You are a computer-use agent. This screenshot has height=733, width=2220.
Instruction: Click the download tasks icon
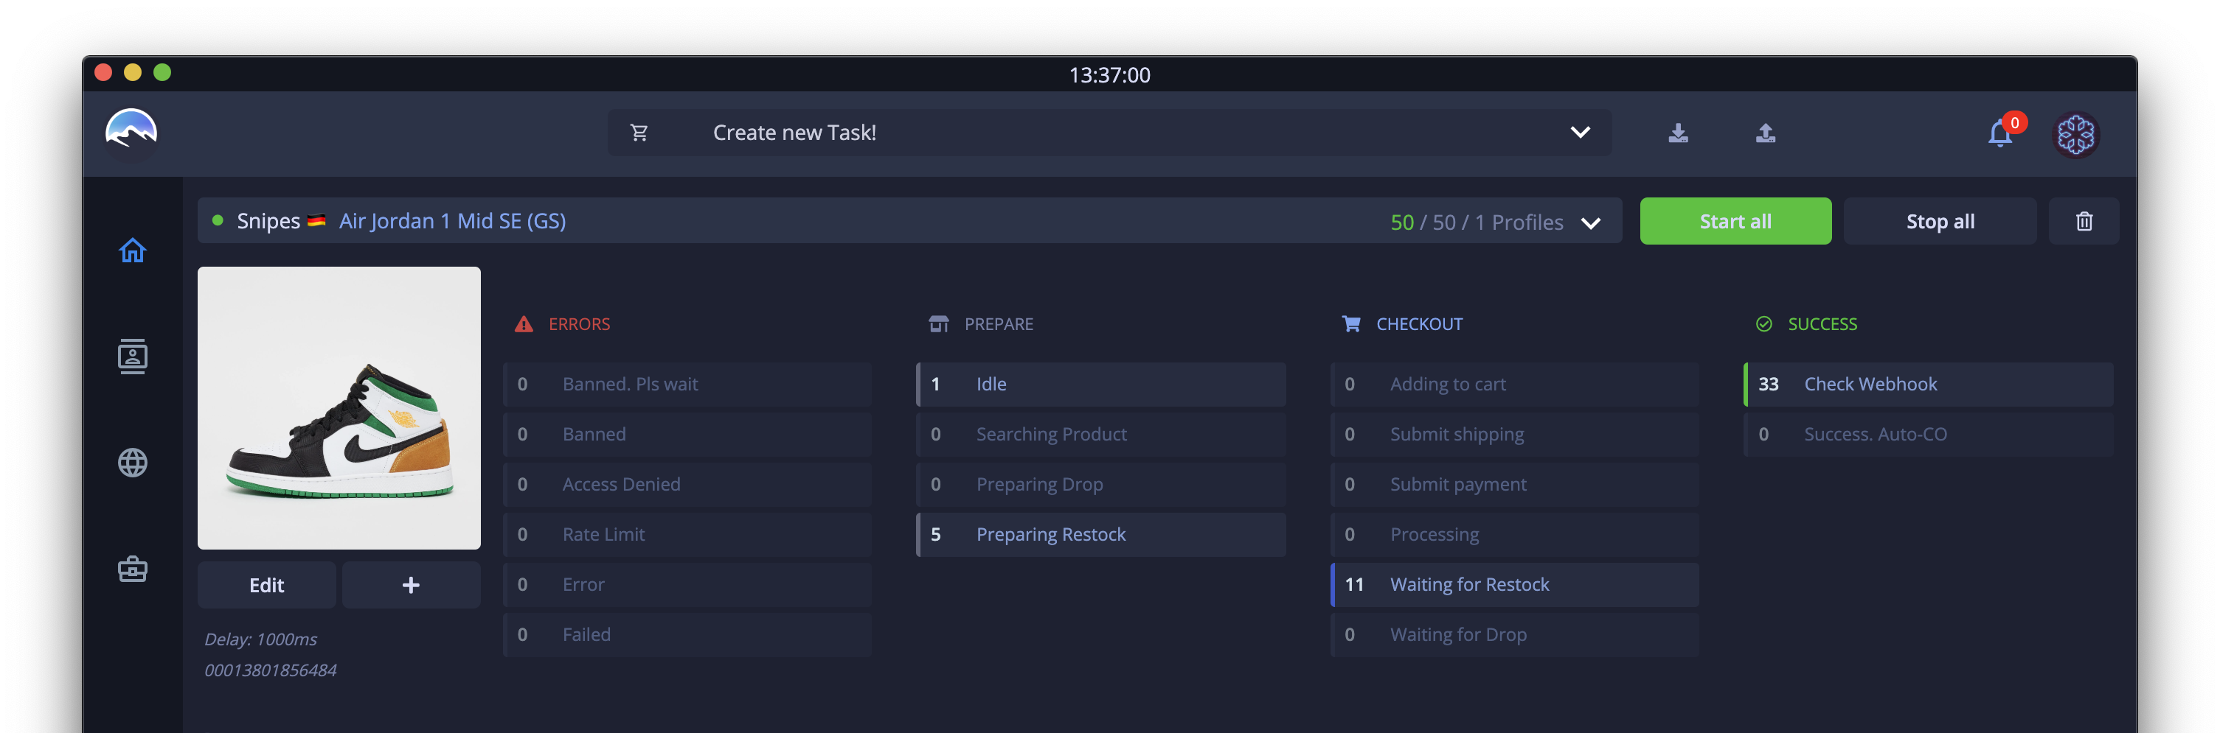pos(1677,133)
